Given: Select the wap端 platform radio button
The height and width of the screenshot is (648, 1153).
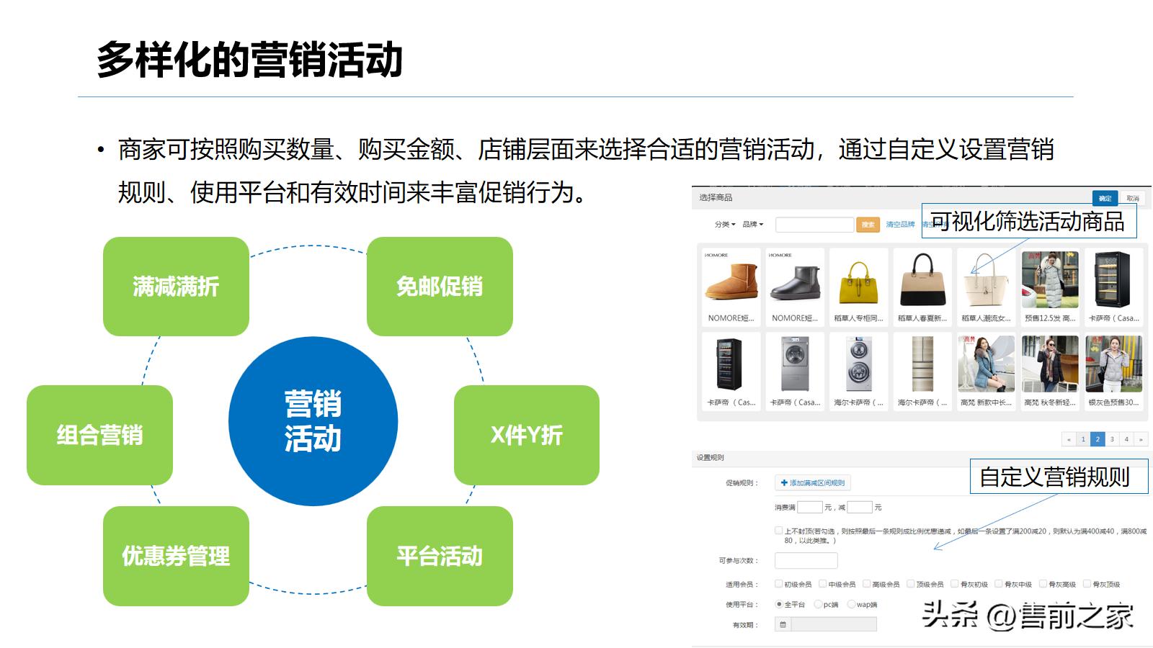Looking at the screenshot, I should click(851, 604).
